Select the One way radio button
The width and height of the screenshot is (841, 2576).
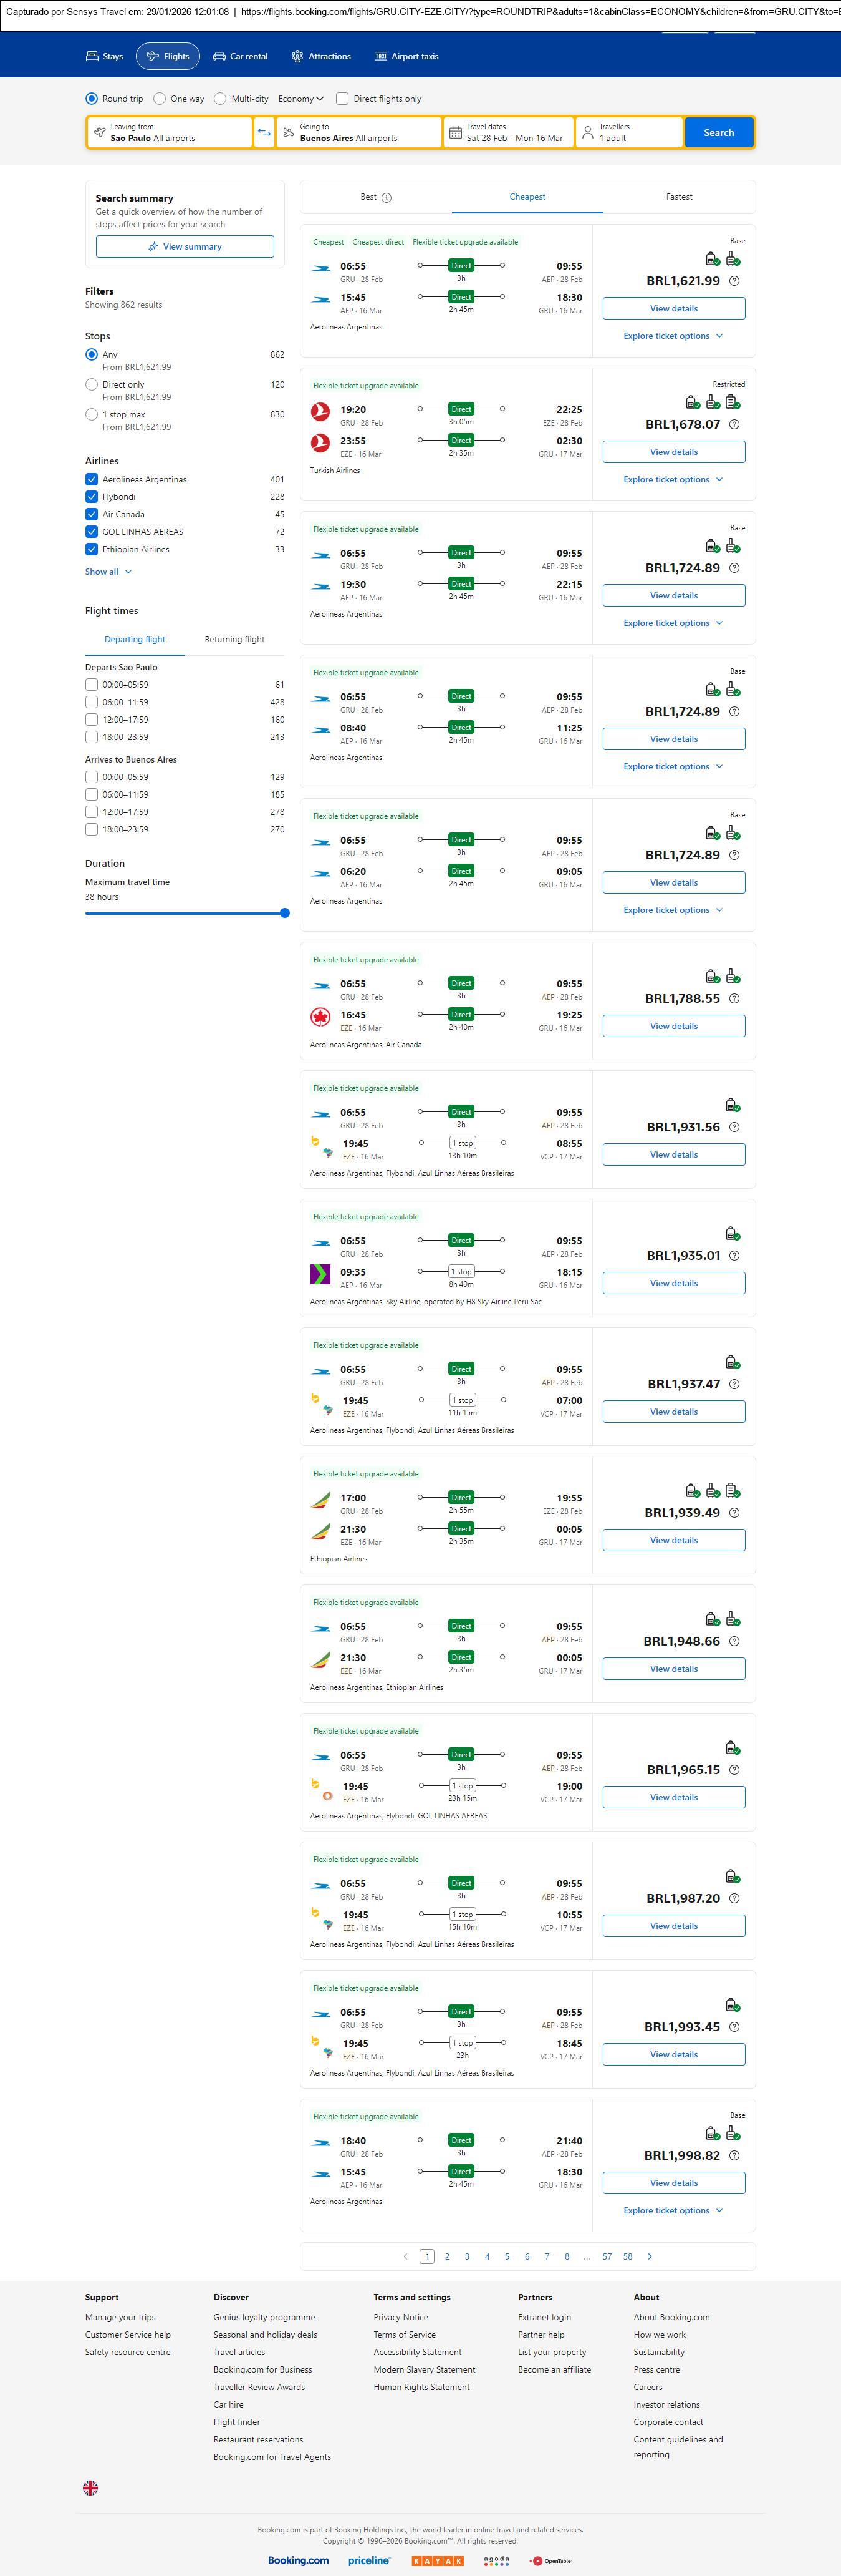(x=160, y=99)
